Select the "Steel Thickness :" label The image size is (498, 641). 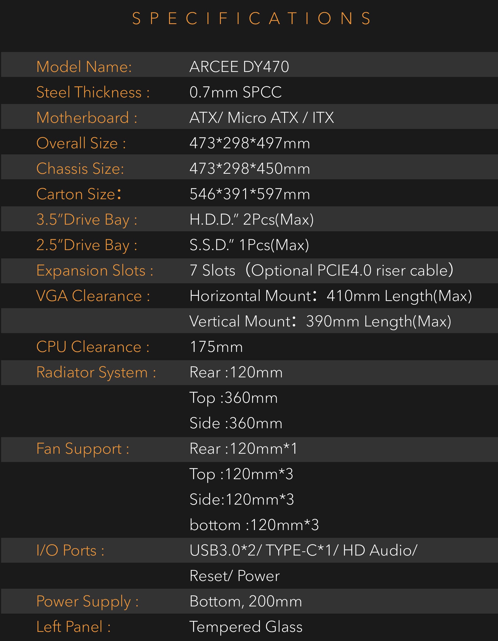click(x=93, y=92)
